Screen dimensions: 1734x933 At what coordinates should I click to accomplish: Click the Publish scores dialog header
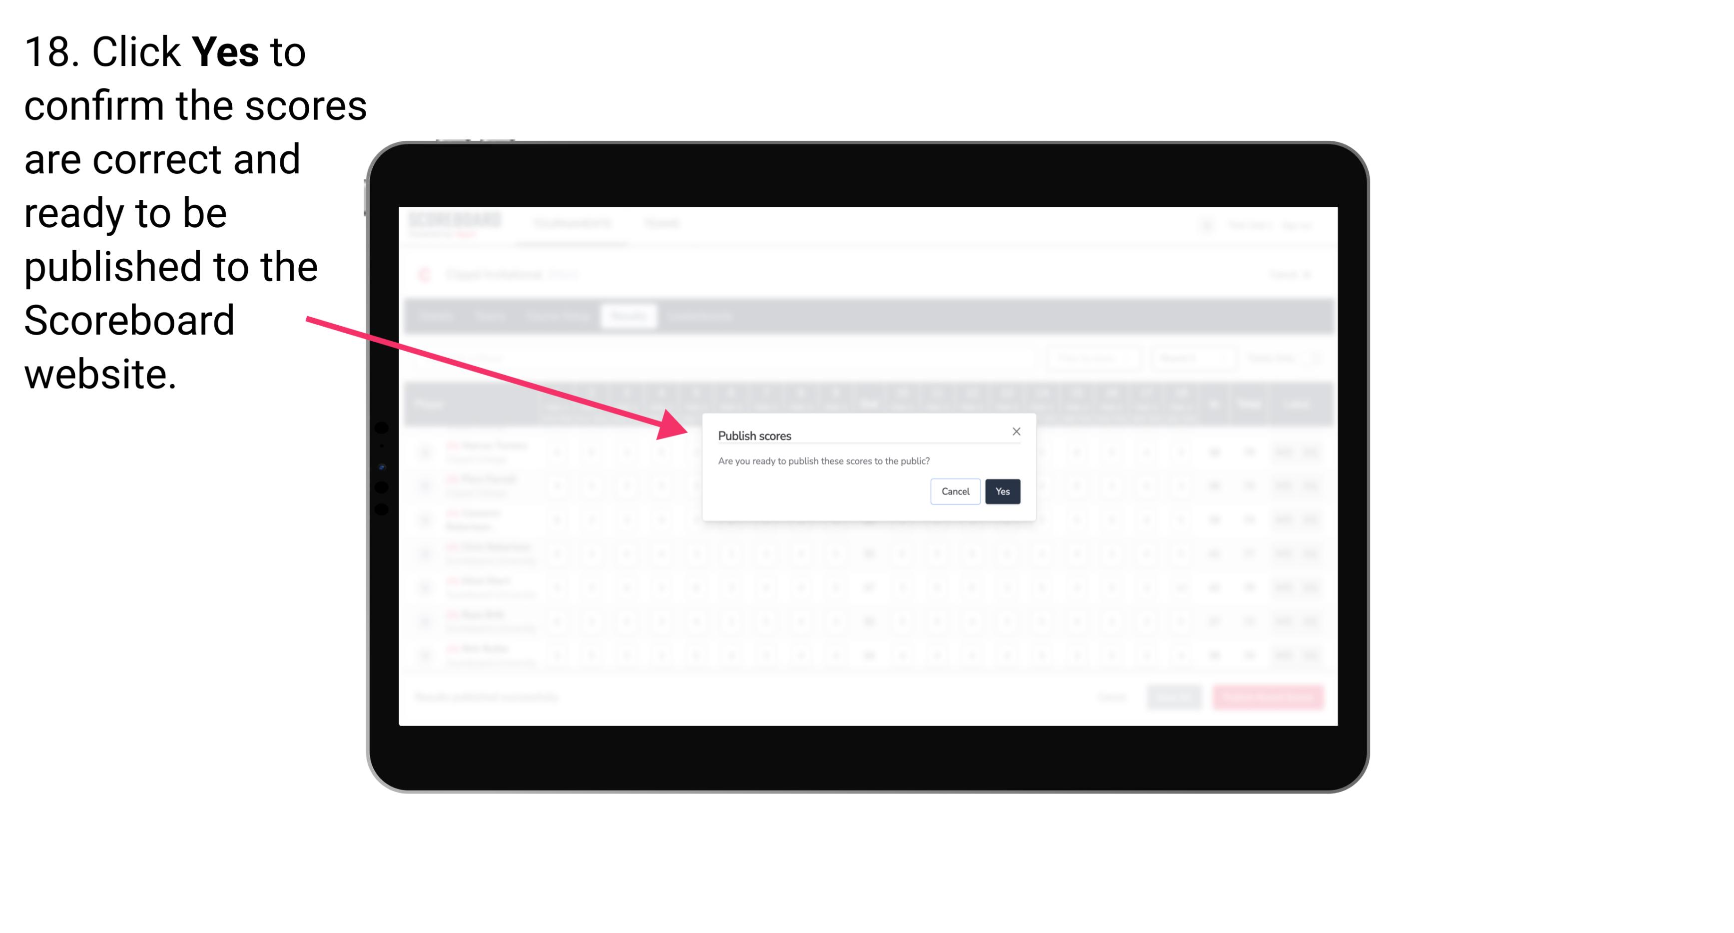755,435
